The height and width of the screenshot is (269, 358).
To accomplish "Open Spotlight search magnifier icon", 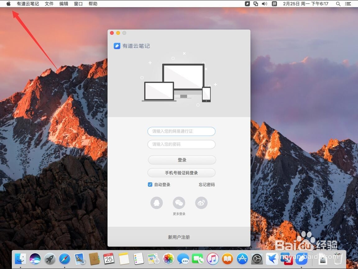I will [338, 4].
